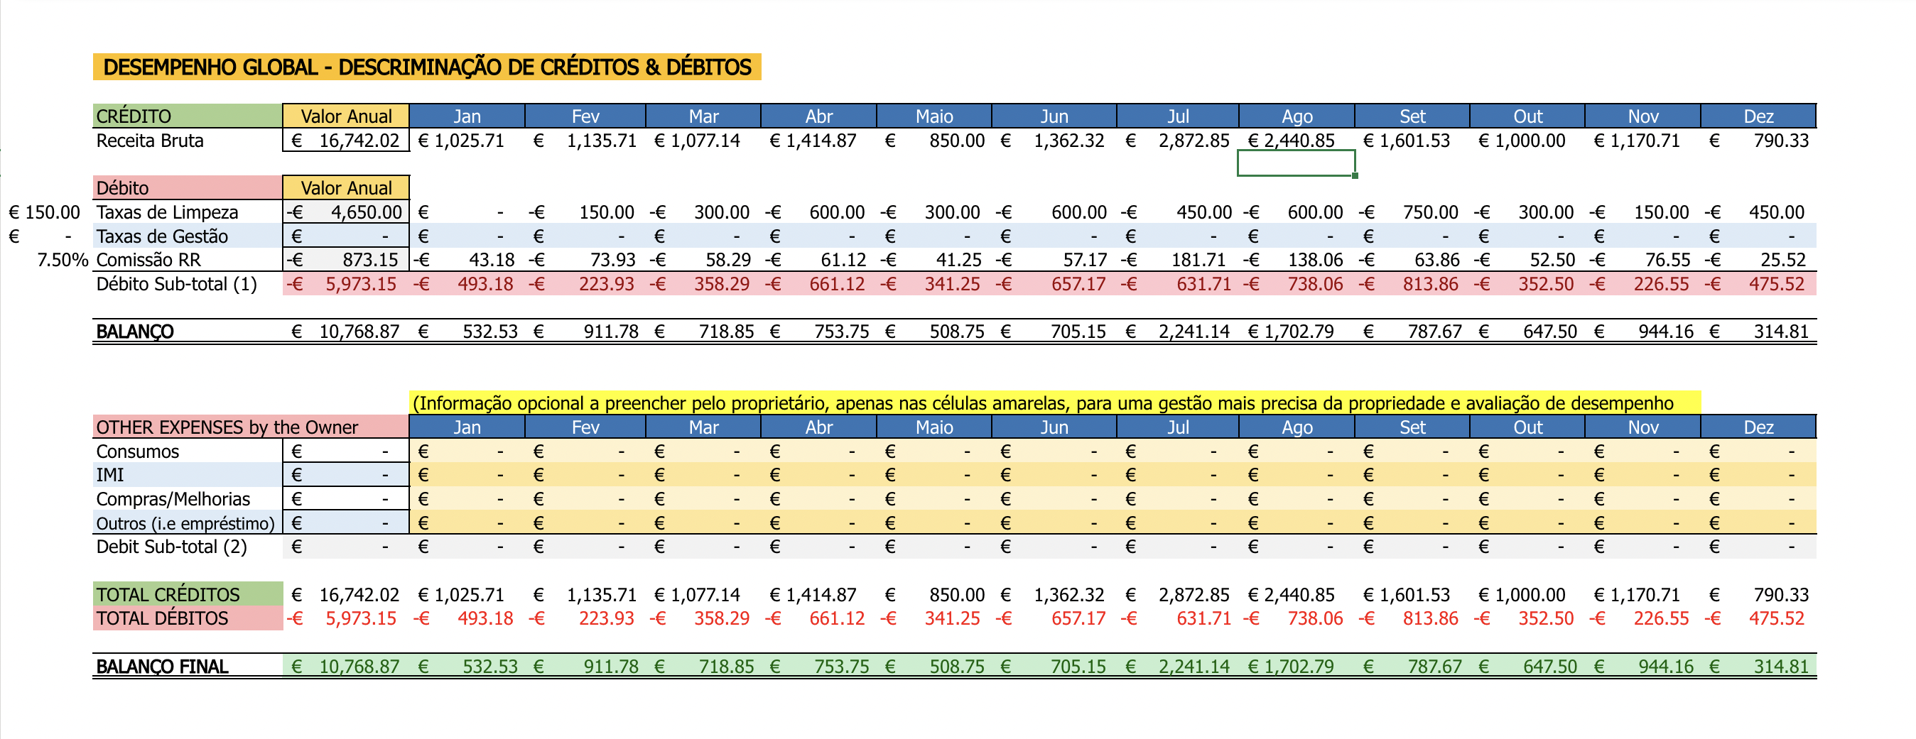Click yellow Compras/Melhorias cell under Set
The image size is (1916, 739).
(1412, 499)
